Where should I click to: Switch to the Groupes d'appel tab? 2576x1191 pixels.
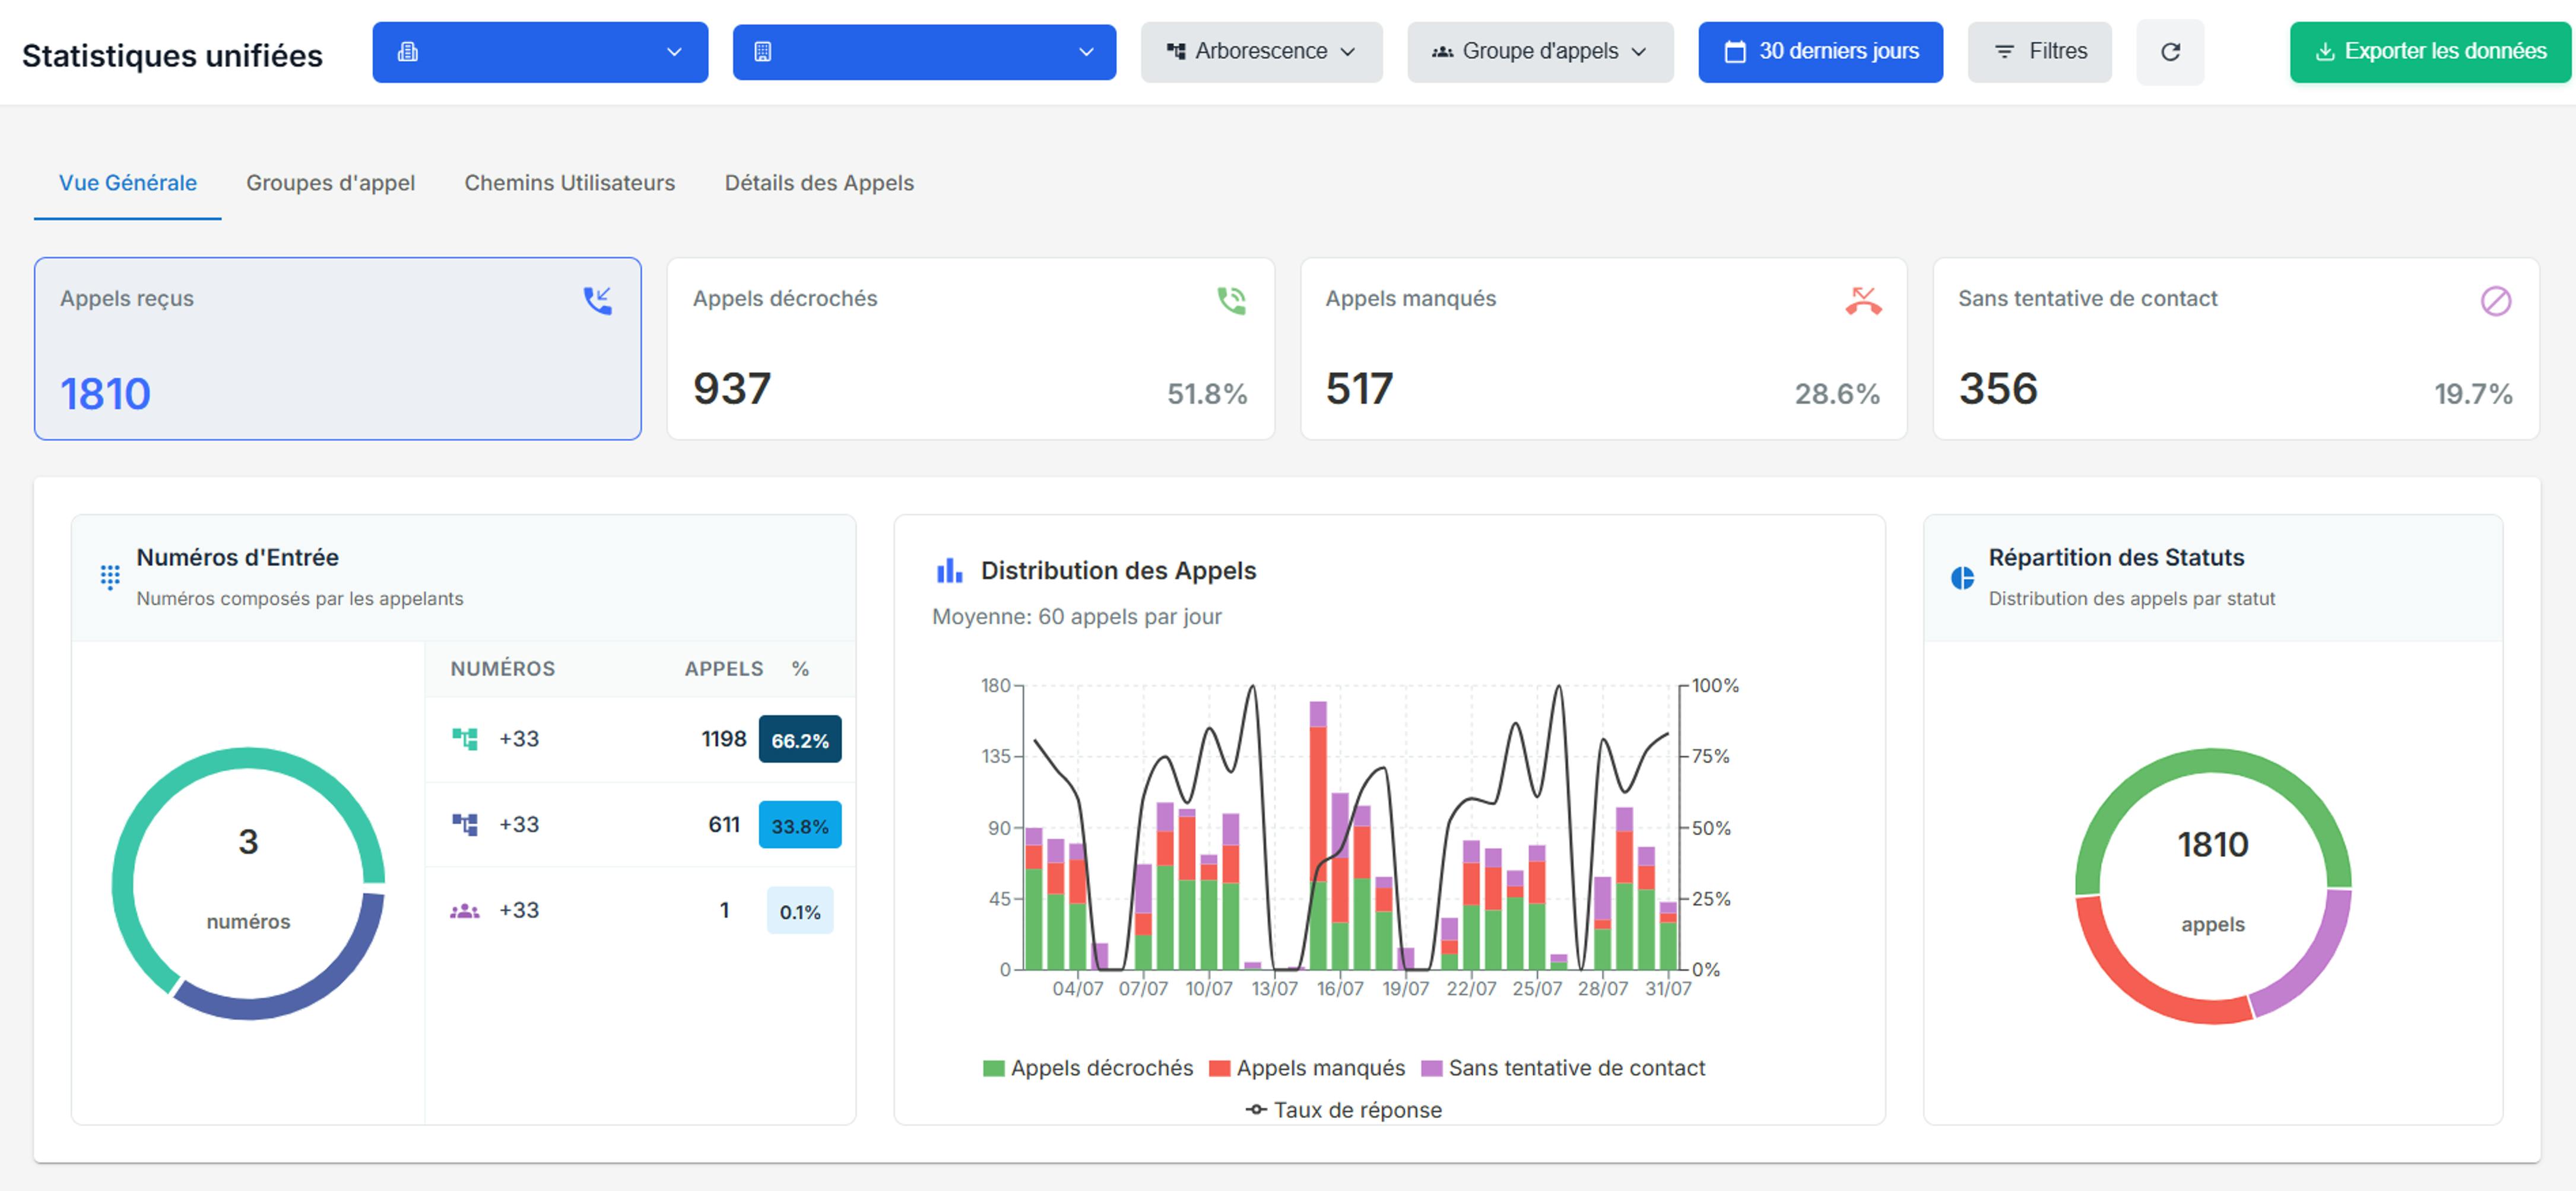pos(331,183)
